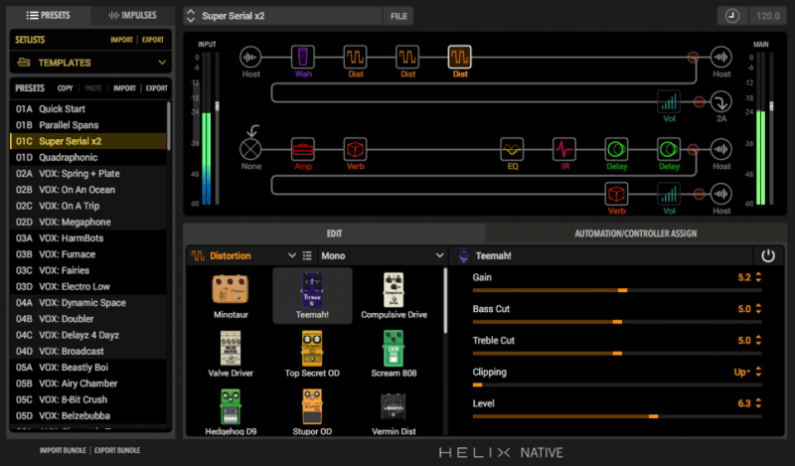Click the tempo value 120.0 field
The image size is (795, 466).
(x=768, y=16)
